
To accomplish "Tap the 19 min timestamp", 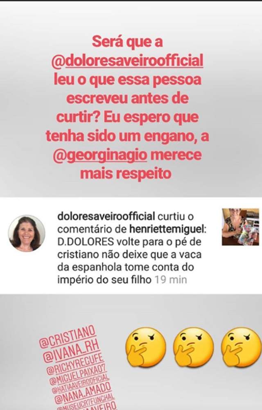I will [x=171, y=280].
